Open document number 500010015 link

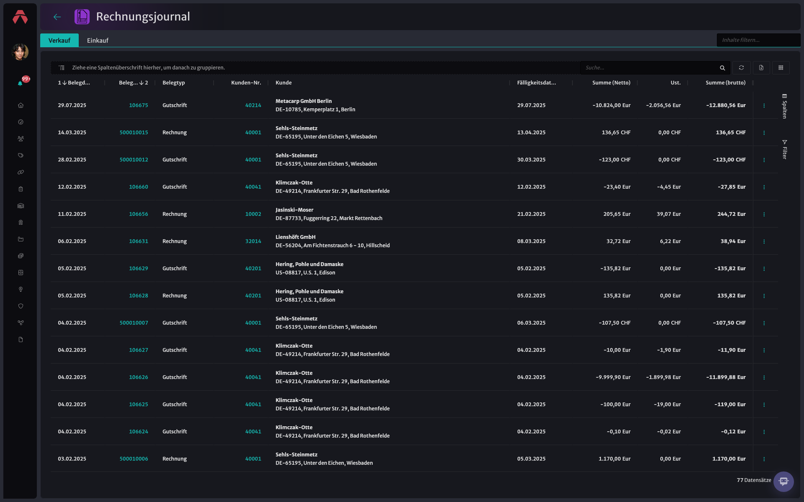coord(134,133)
